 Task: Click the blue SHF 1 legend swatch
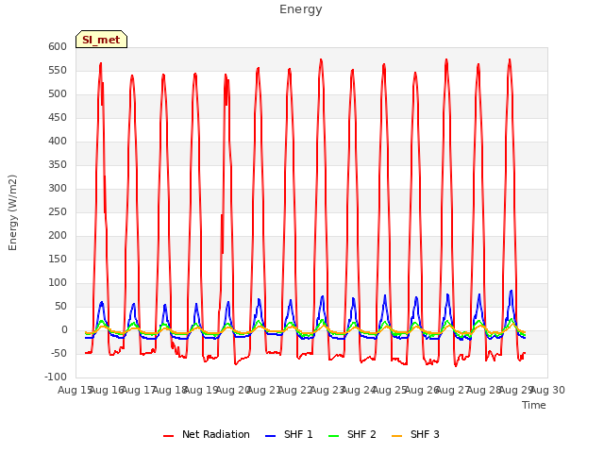tap(271, 436)
